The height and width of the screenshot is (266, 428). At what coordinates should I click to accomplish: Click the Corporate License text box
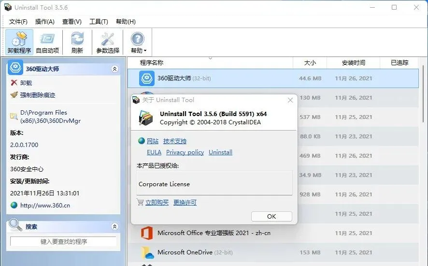click(x=214, y=183)
